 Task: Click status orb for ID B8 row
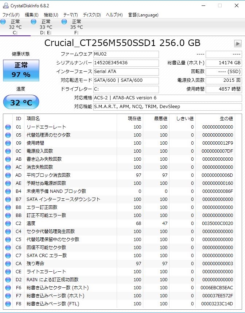pos(8,207)
